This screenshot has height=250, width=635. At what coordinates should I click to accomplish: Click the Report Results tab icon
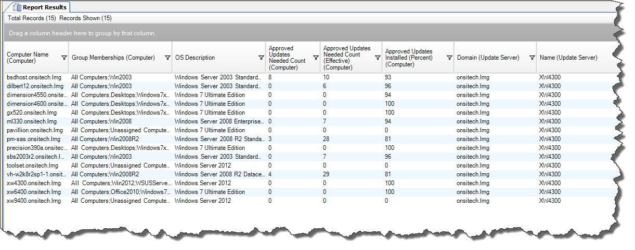17,7
